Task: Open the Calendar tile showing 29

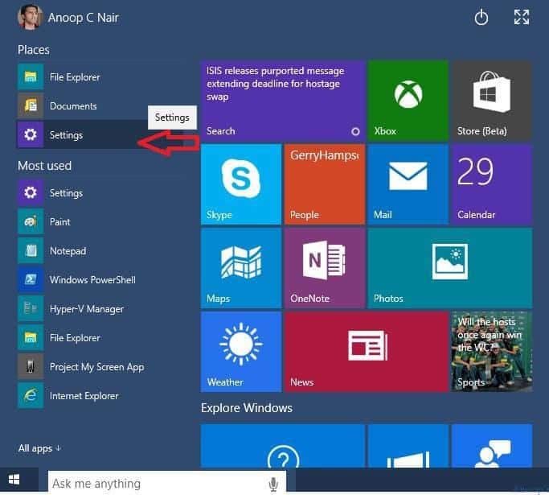Action: pyautogui.click(x=492, y=184)
